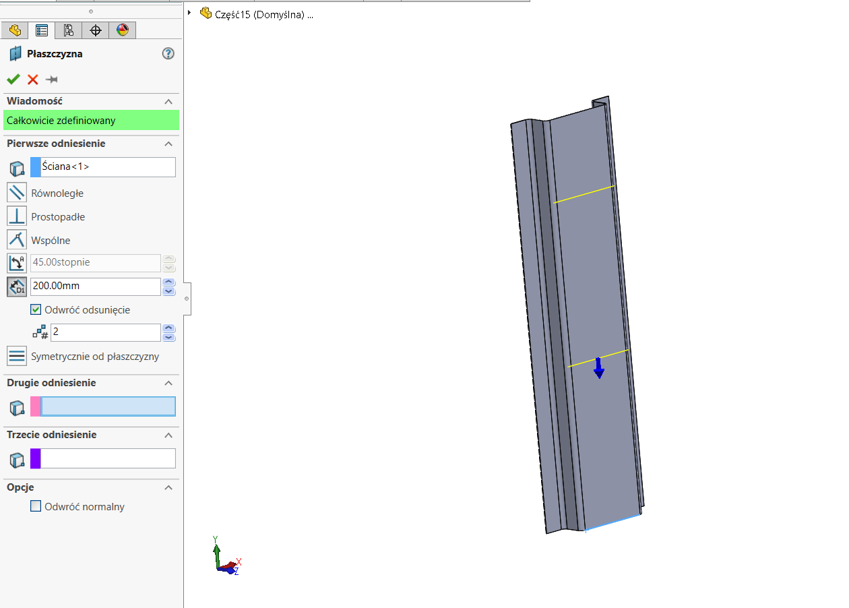Image resolution: width=849 pixels, height=608 pixels.
Task: Increase the 200.00mm offset distance spinner
Action: [169, 282]
